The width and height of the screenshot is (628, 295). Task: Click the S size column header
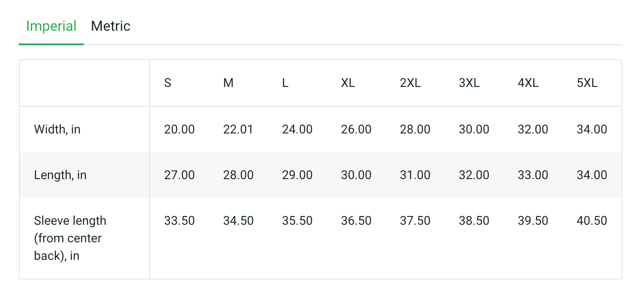(168, 83)
